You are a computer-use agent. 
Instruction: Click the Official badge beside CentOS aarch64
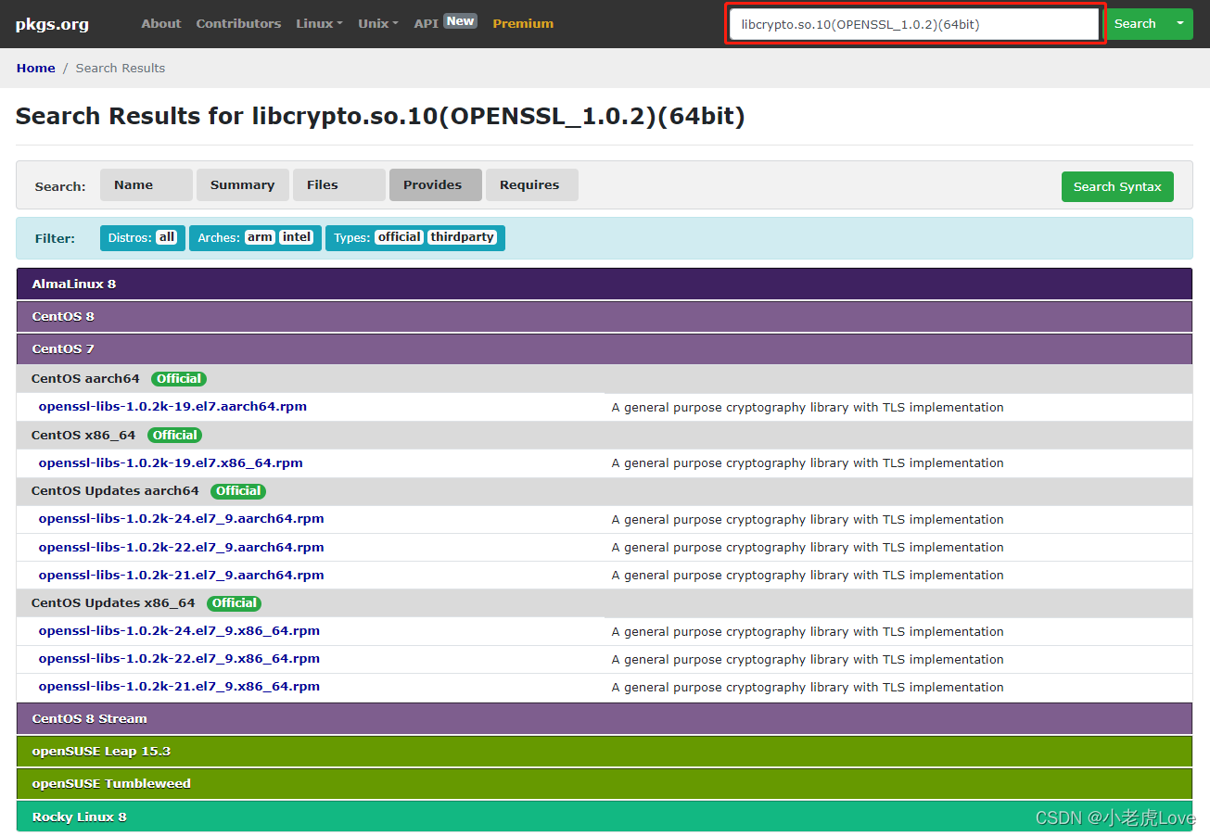tap(179, 378)
